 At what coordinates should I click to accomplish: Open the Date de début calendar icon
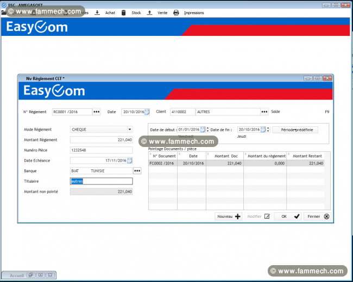(203, 130)
